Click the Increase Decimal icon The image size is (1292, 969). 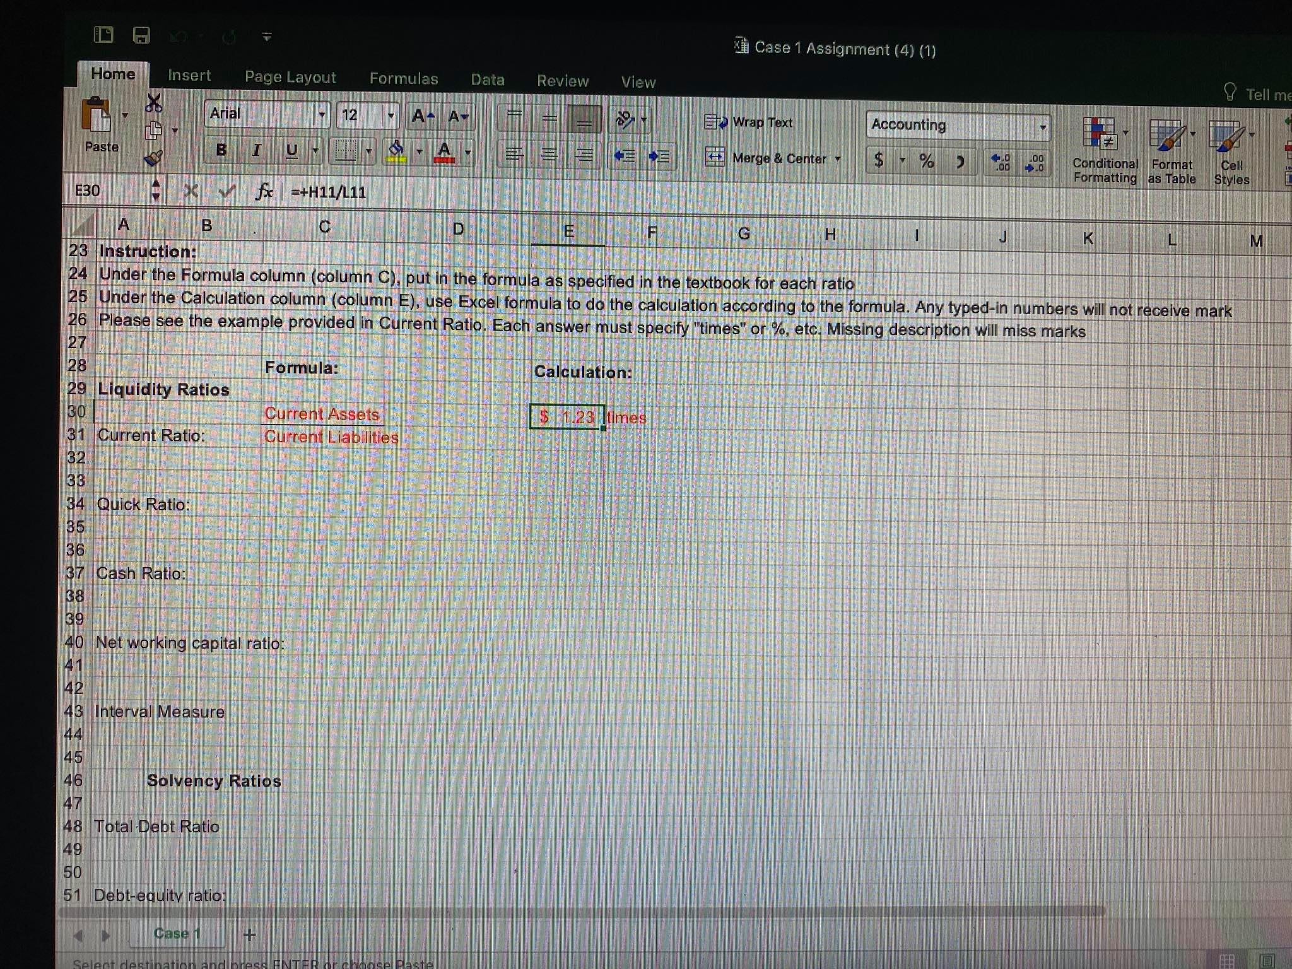pyautogui.click(x=1001, y=163)
